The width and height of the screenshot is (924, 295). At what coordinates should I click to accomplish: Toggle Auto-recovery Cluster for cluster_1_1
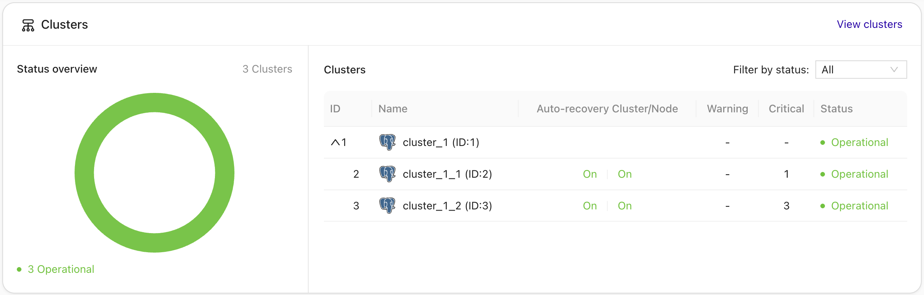(x=589, y=174)
